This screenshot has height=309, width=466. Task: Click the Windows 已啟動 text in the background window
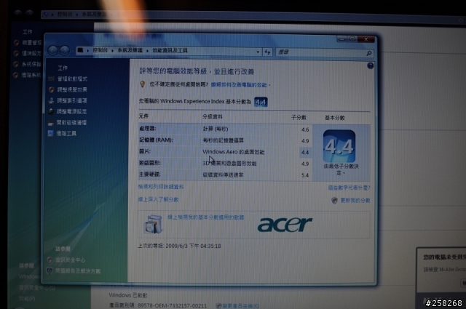click(128, 295)
